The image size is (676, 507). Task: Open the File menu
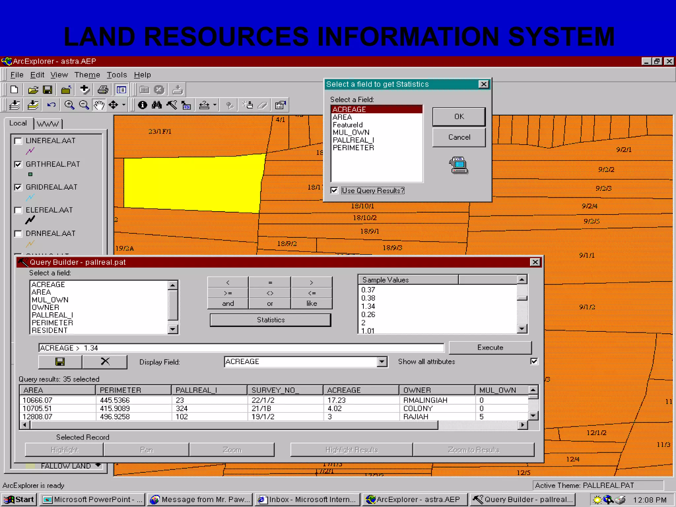tap(17, 75)
